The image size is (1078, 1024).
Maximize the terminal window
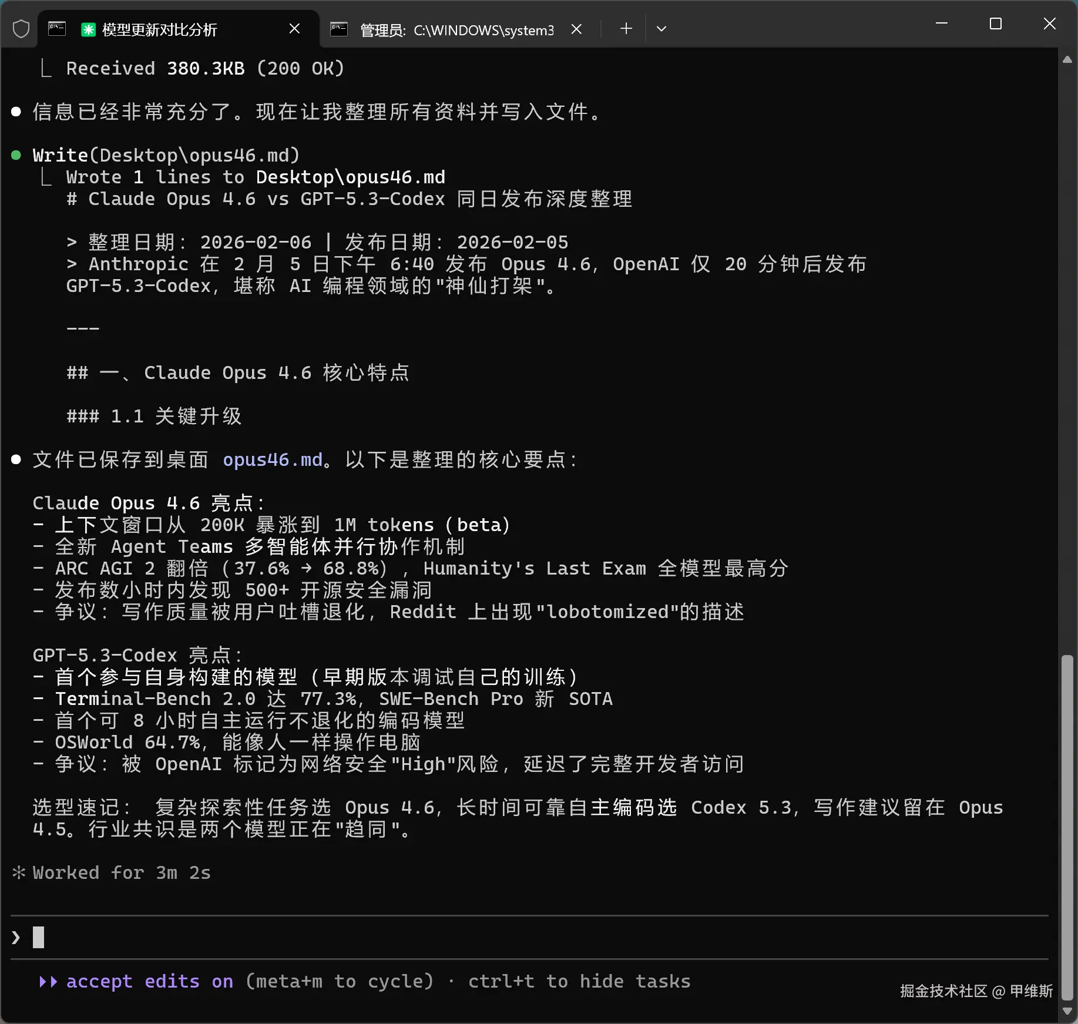[x=996, y=23]
